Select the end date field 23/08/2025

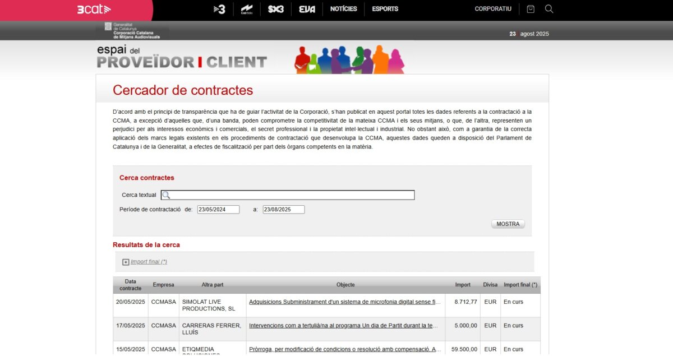[x=284, y=210]
